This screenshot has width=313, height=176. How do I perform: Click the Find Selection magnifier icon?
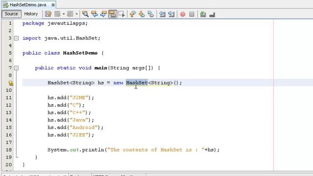(85, 14)
